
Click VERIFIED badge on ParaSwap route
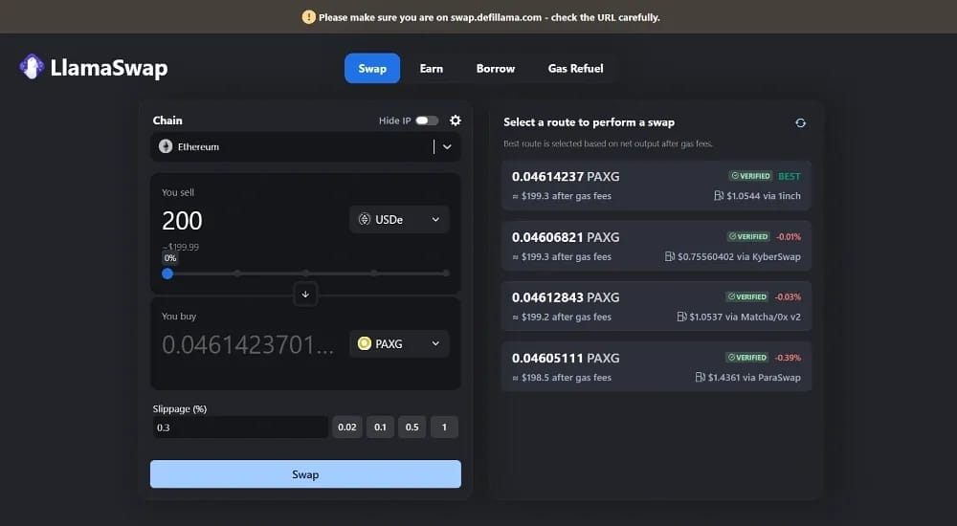coord(746,357)
